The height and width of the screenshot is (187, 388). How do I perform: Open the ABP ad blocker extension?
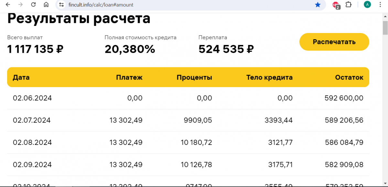336,5
